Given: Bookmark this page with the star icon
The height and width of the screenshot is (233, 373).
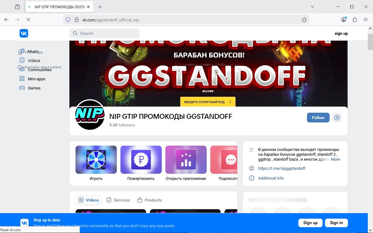Looking at the screenshot, I should click(x=304, y=20).
